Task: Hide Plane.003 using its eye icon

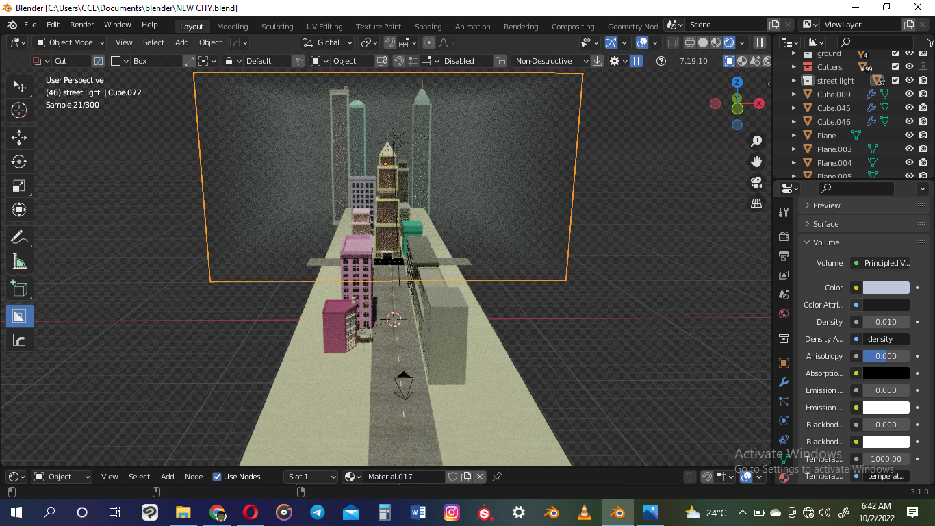Action: 909,149
